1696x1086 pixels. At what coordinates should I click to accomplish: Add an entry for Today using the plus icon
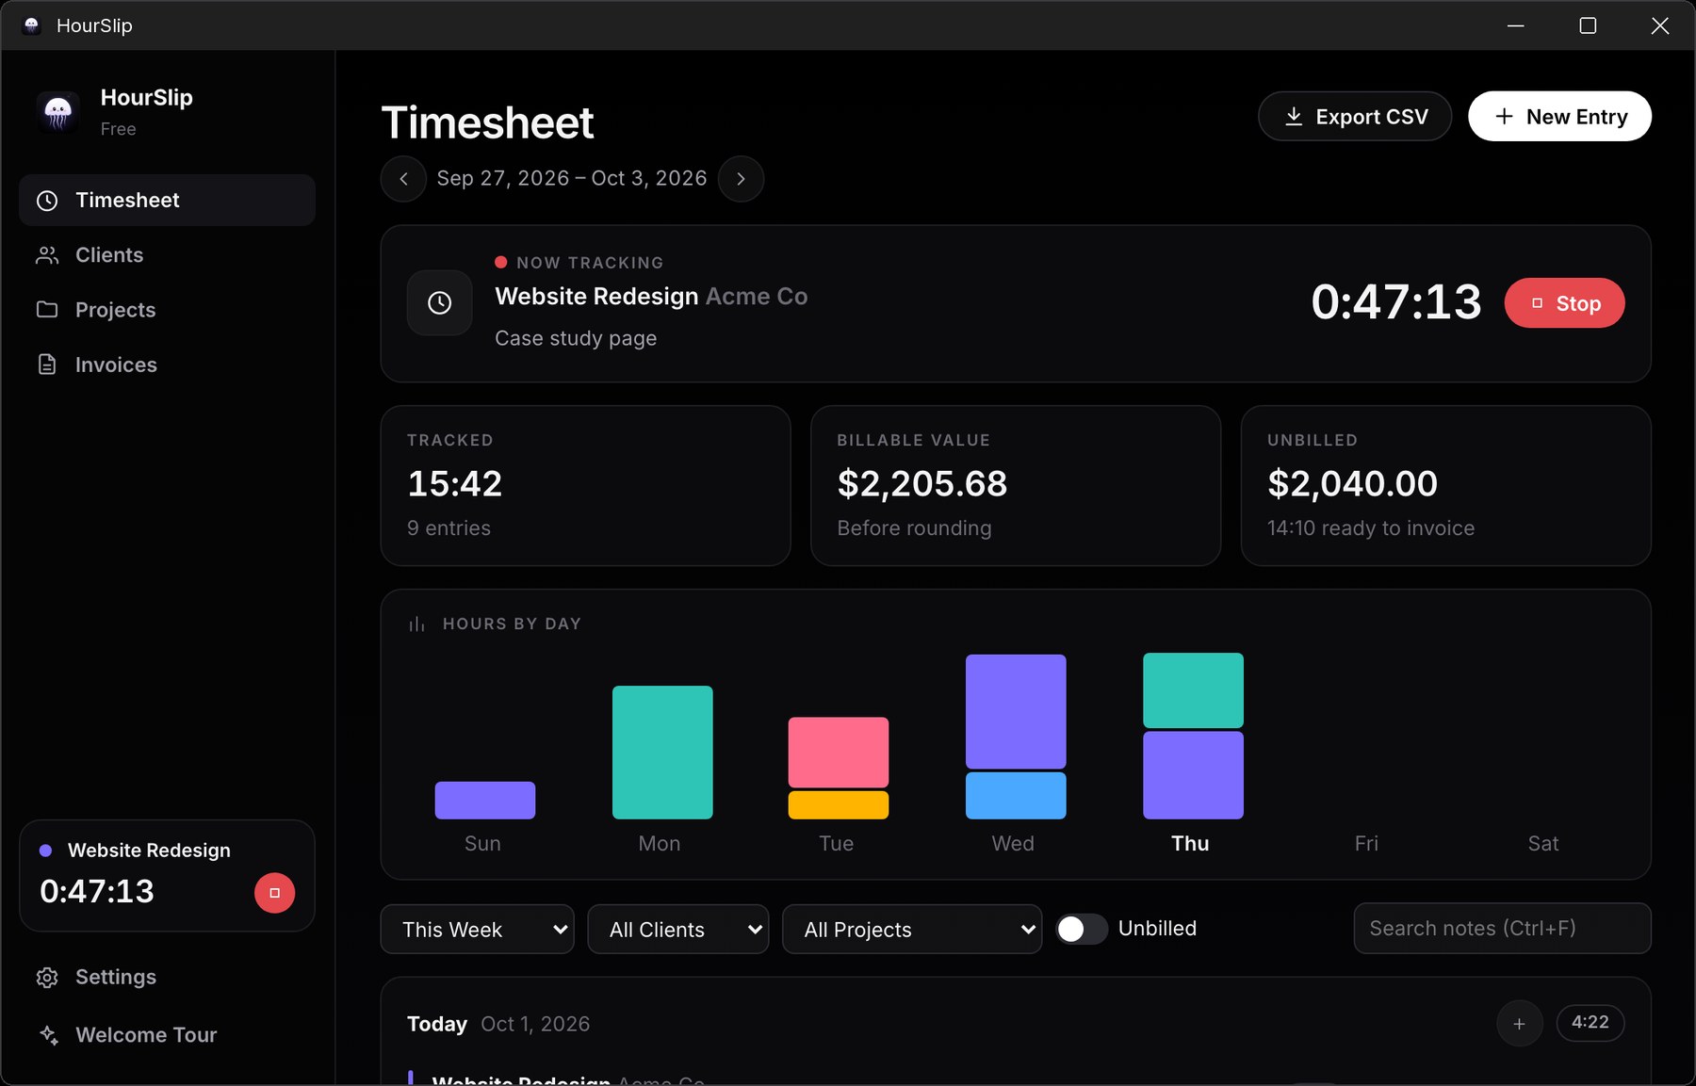1519,1024
